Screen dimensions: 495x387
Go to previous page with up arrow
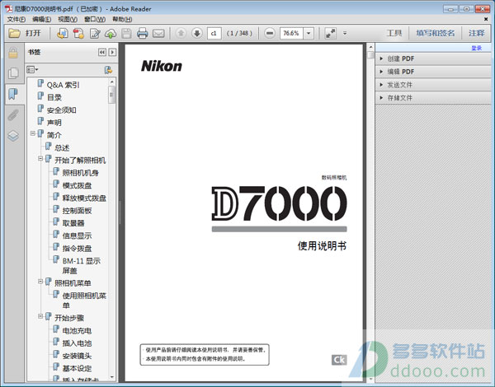tap(181, 33)
